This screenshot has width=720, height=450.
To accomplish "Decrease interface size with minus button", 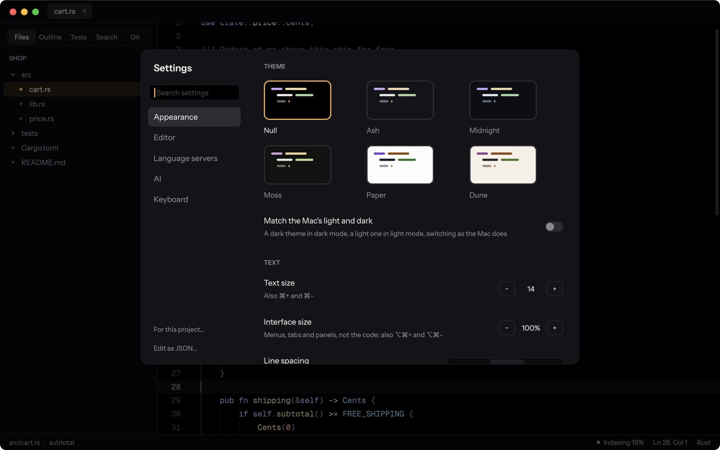I will [x=507, y=328].
